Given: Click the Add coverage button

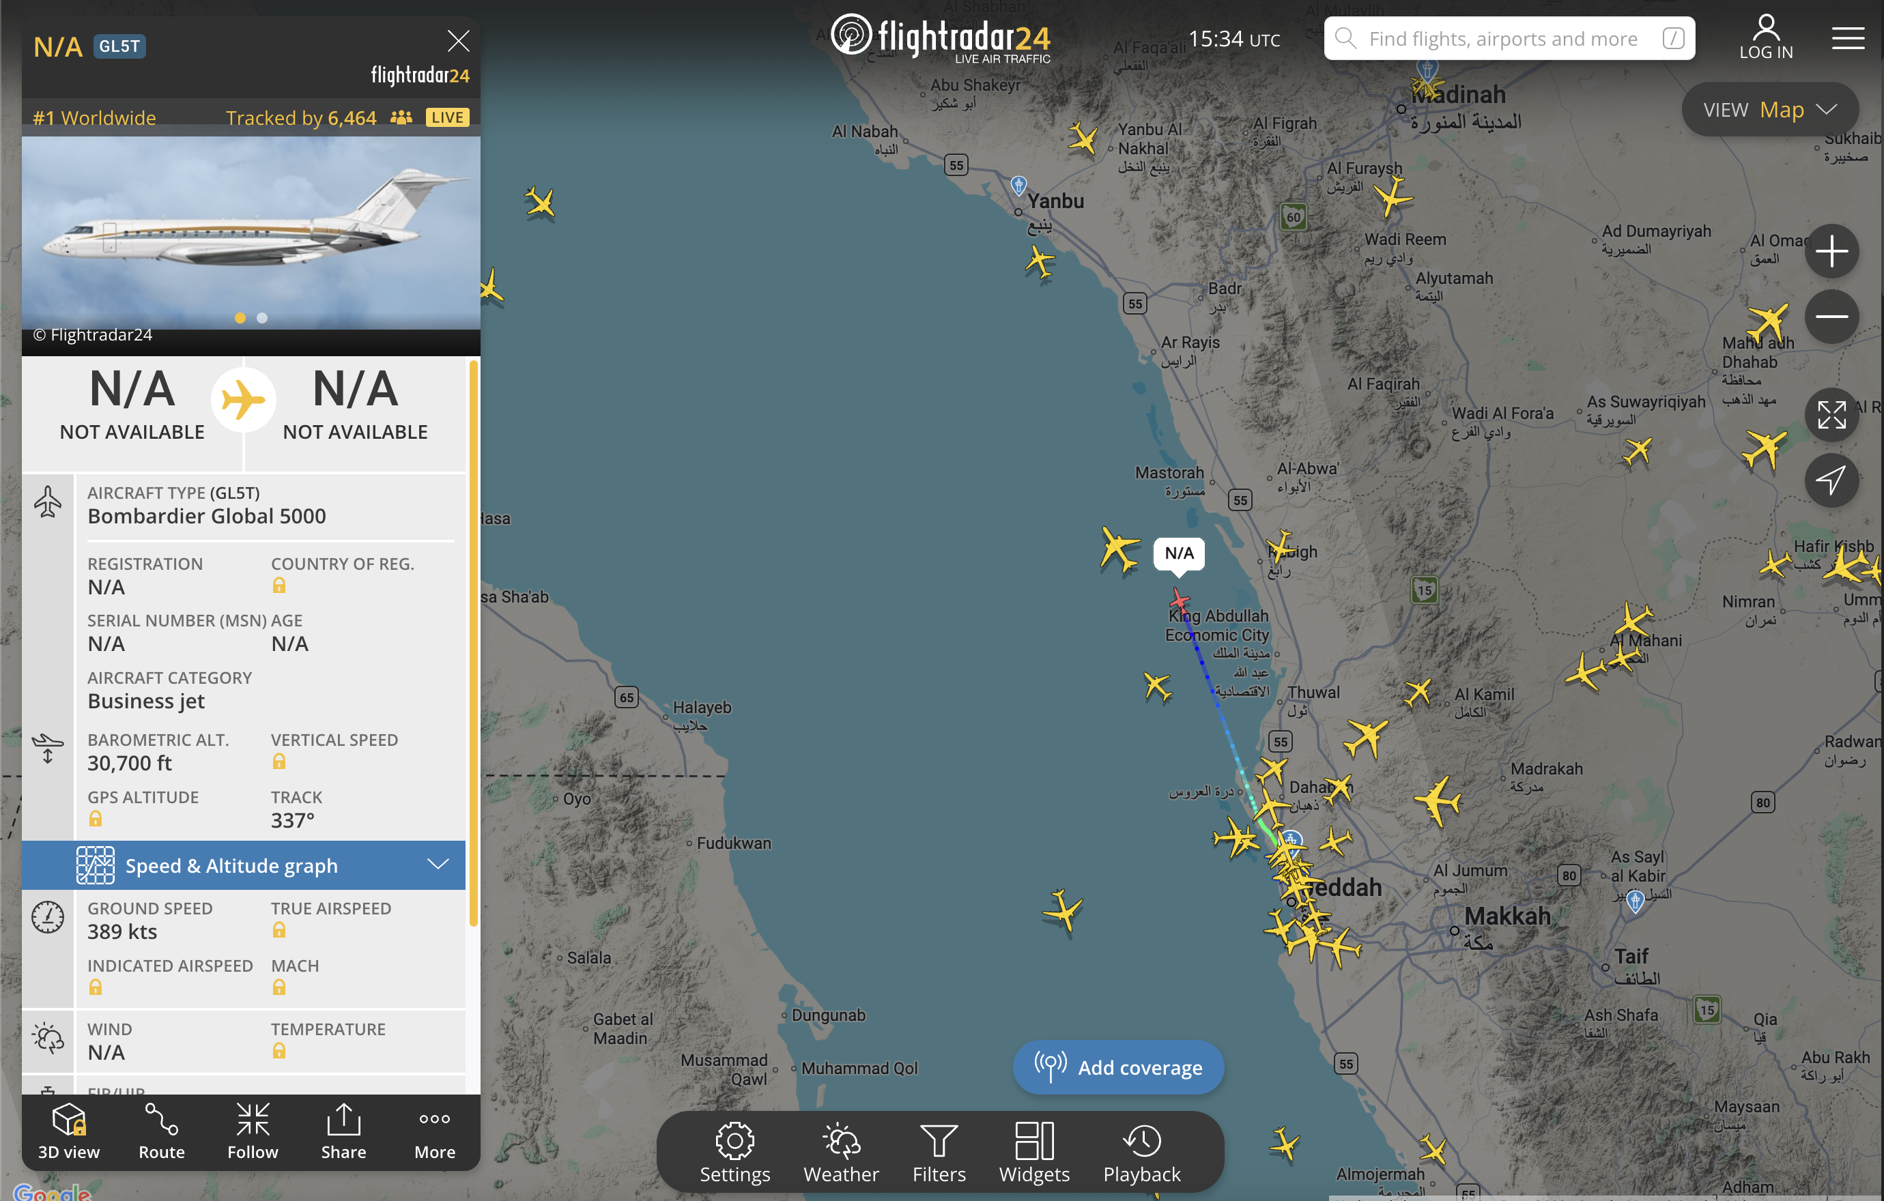Looking at the screenshot, I should [1118, 1067].
